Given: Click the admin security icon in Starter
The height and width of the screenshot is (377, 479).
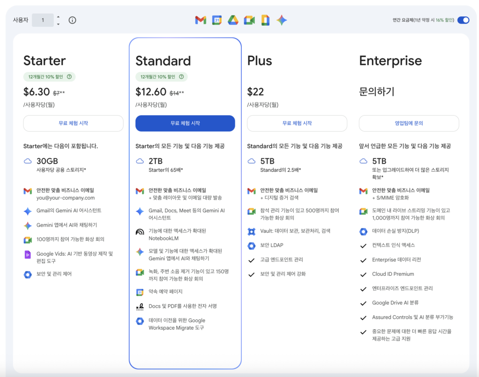Looking at the screenshot, I should tap(28, 274).
